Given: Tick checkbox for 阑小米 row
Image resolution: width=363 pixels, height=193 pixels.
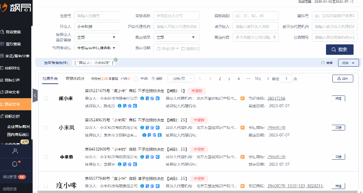Looking at the screenshot, I should [x=46, y=99].
